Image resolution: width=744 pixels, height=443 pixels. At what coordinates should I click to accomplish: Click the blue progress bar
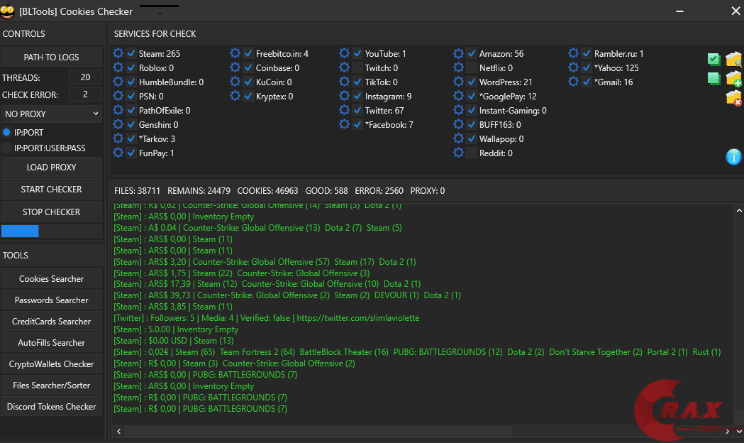pos(20,231)
